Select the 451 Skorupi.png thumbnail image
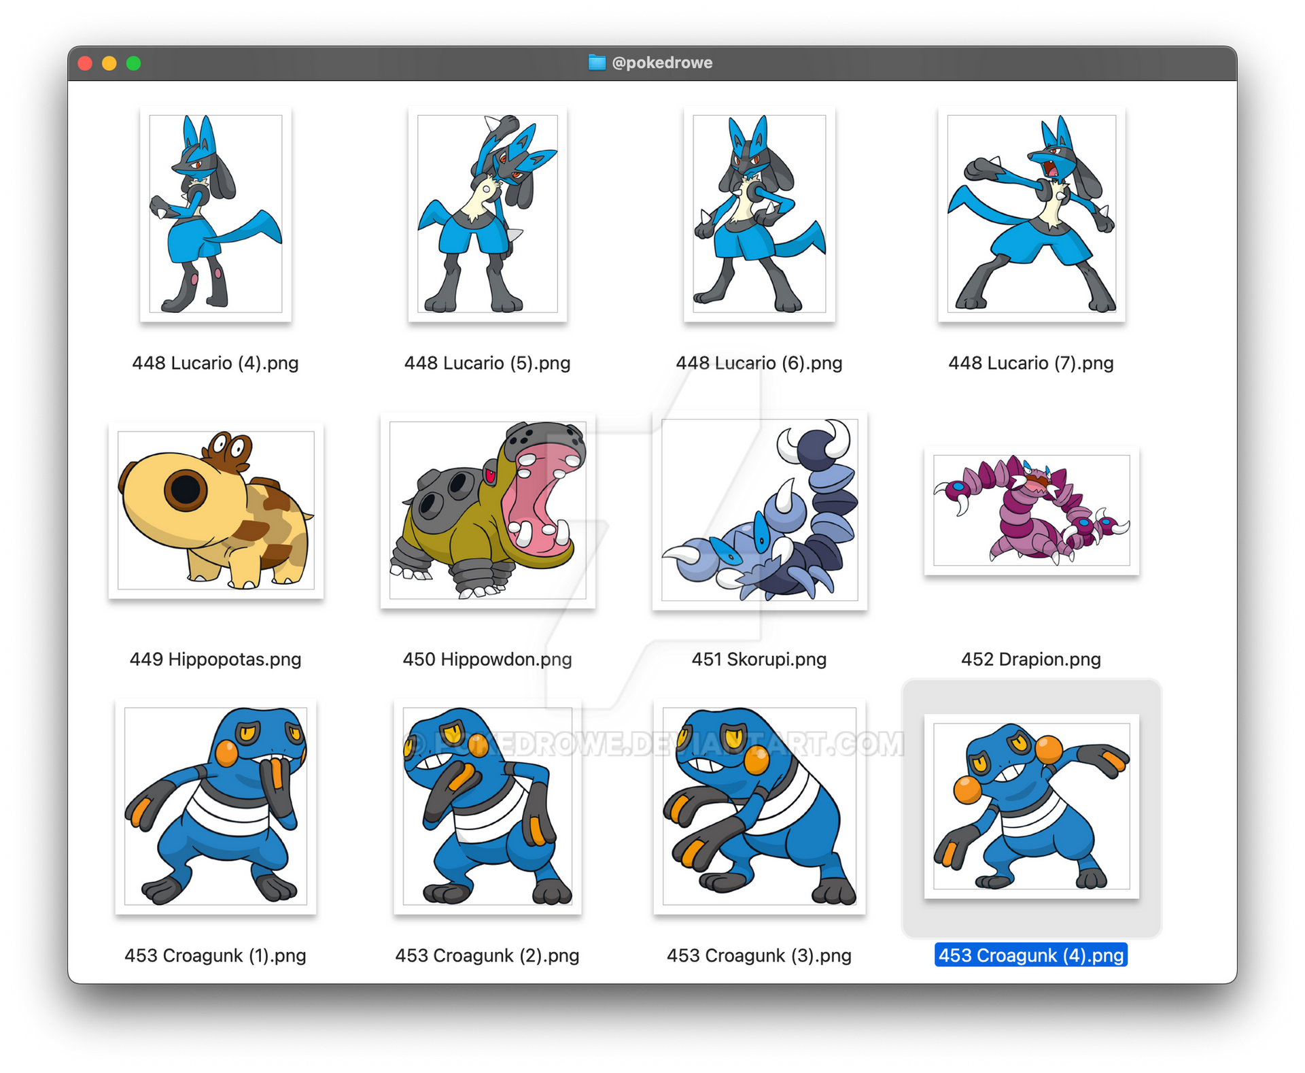 coord(759,510)
